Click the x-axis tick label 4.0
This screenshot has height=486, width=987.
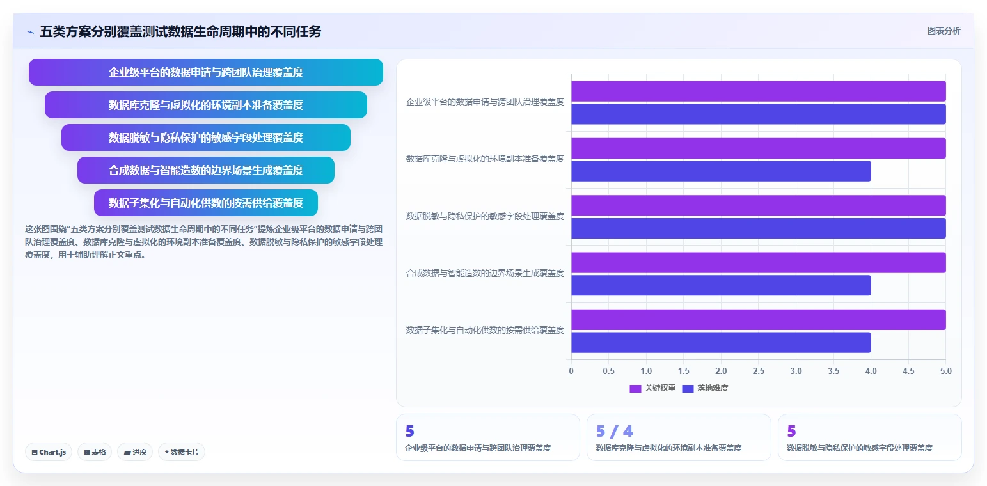coord(871,371)
